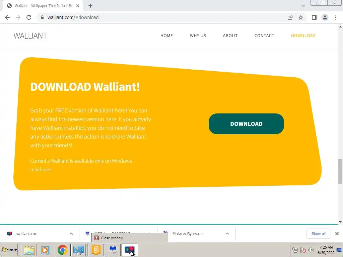
Task: Open the volume tray icon
Action: click(311, 250)
